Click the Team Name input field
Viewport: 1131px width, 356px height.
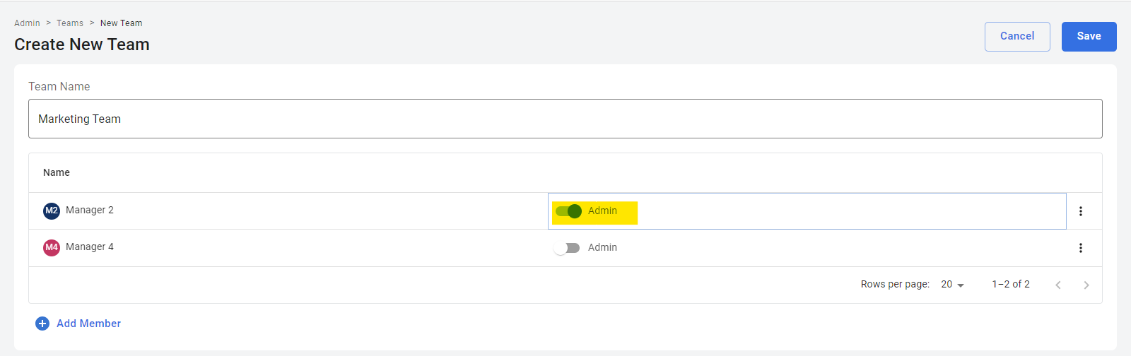(x=565, y=119)
